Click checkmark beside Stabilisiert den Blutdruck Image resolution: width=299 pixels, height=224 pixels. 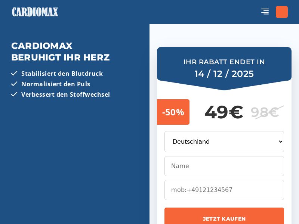coord(14,74)
